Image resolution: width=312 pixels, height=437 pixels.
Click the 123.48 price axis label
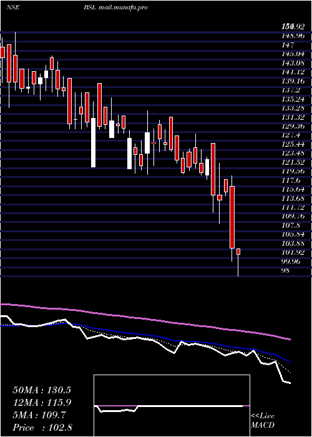[x=293, y=154]
